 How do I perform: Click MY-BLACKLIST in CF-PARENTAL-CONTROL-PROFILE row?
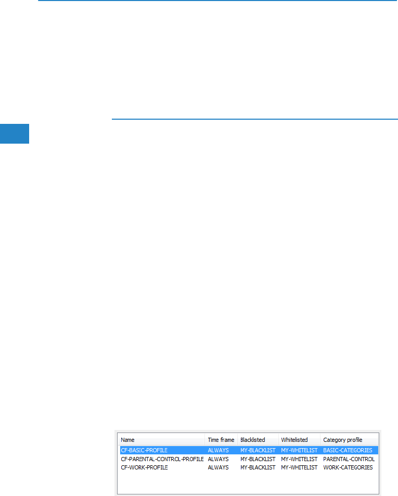pyautogui.click(x=258, y=459)
